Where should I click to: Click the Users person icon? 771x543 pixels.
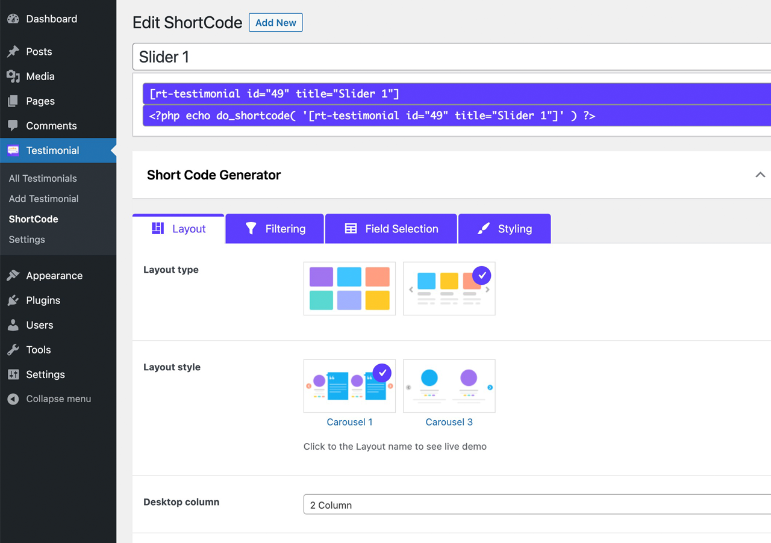(x=13, y=325)
